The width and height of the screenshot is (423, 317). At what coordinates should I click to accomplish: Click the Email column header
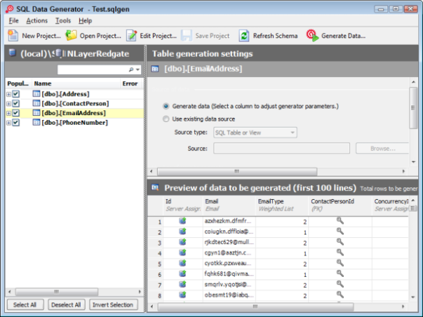229,205
